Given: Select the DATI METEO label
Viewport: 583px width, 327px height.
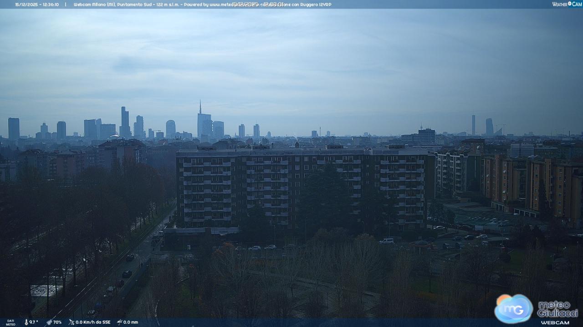Looking at the screenshot, I should [10, 322].
